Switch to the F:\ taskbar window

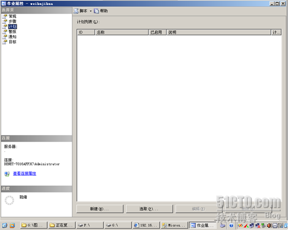pos(90,225)
